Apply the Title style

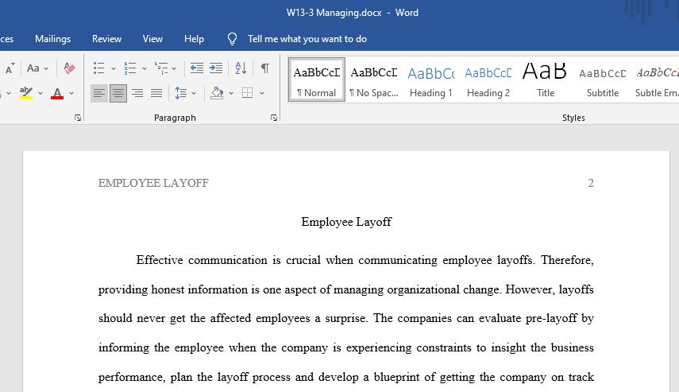pos(546,80)
